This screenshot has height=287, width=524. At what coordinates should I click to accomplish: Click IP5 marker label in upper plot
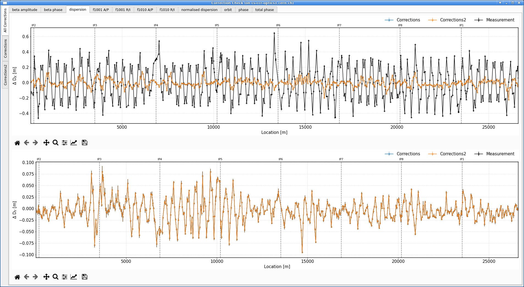pos(217,25)
